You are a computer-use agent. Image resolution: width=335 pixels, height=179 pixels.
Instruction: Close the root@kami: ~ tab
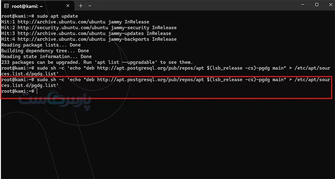pos(68,6)
